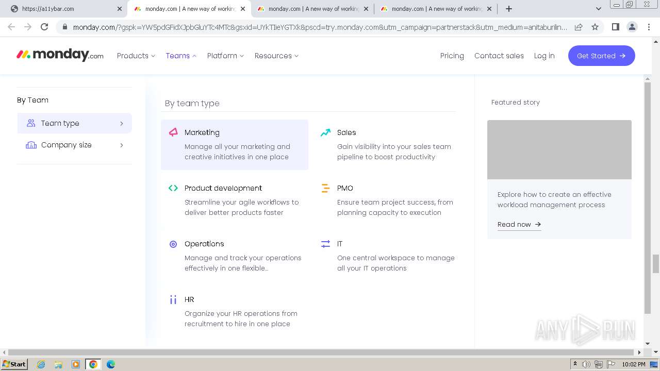Open media player icon in taskbar
Image resolution: width=660 pixels, height=371 pixels.
click(x=76, y=364)
